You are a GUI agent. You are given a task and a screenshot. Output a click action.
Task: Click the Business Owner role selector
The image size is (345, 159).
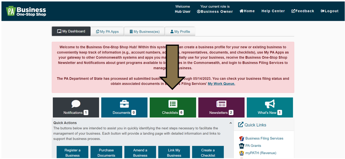coord(215,12)
